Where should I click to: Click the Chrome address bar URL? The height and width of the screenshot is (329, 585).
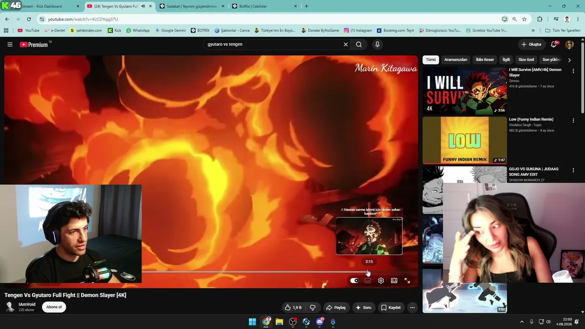click(x=83, y=19)
